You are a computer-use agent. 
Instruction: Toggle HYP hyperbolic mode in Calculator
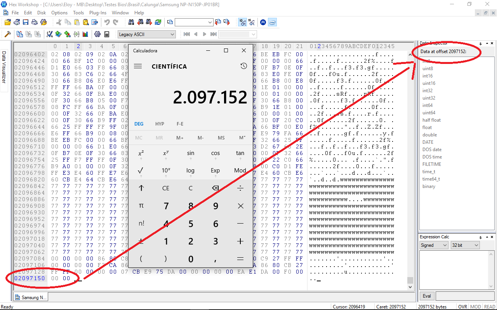[160, 124]
